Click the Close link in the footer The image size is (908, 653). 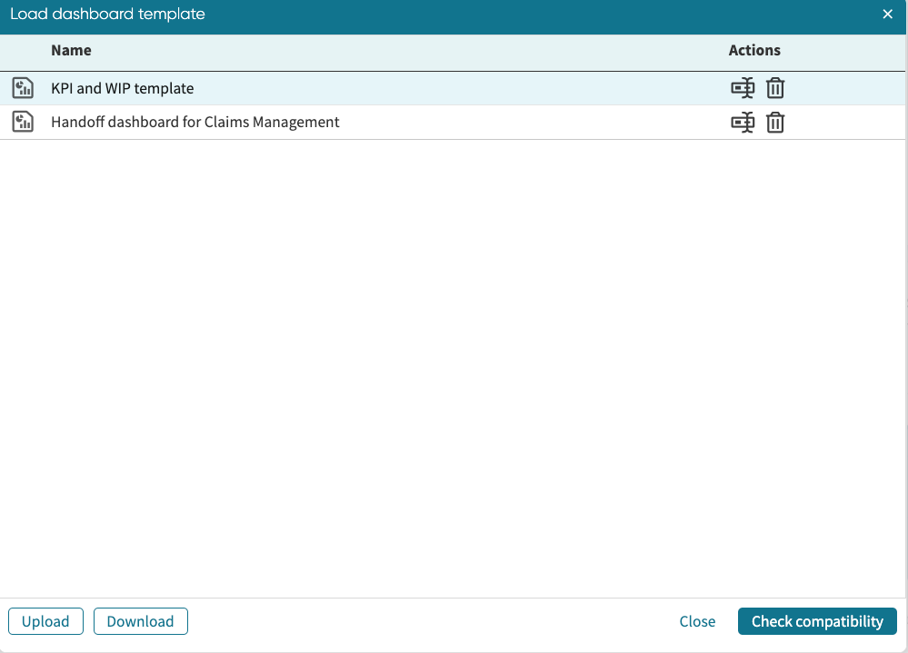pos(697,621)
